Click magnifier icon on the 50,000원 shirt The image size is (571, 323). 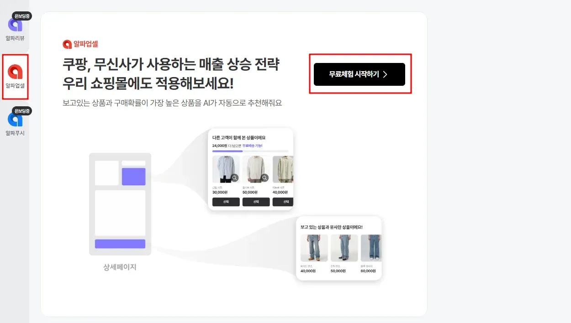coord(264,177)
